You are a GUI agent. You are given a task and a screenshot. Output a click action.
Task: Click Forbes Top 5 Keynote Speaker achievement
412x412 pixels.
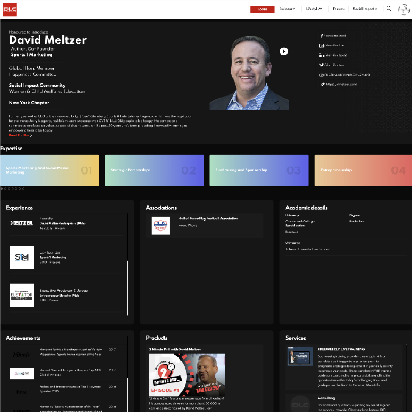click(x=70, y=389)
